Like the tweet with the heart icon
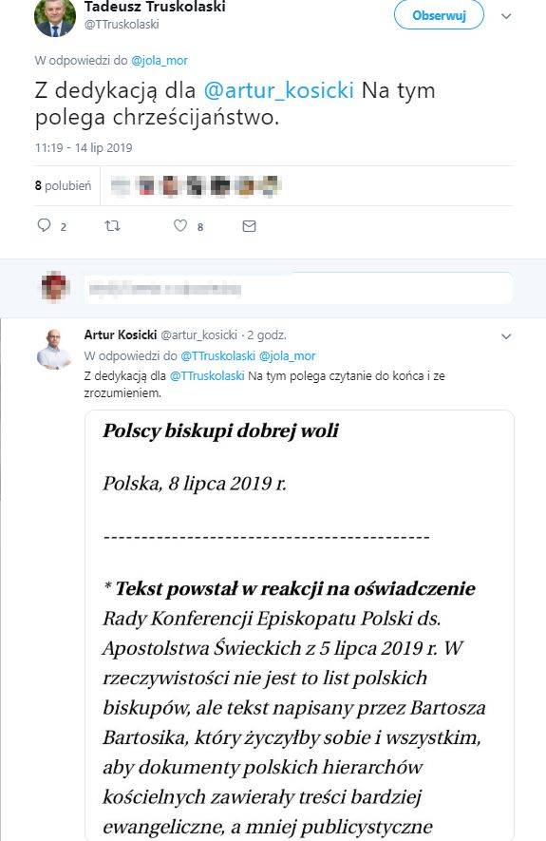 [x=180, y=225]
